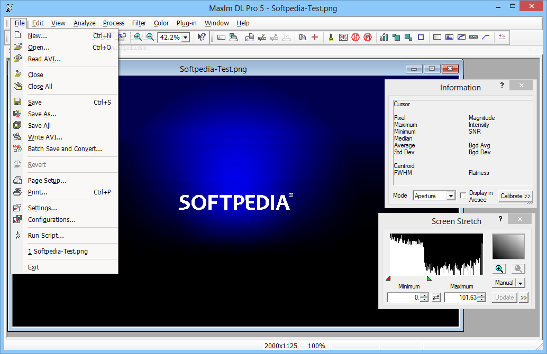Click the zoom out magnifier in the toolbar
547x354 pixels.
coord(150,37)
